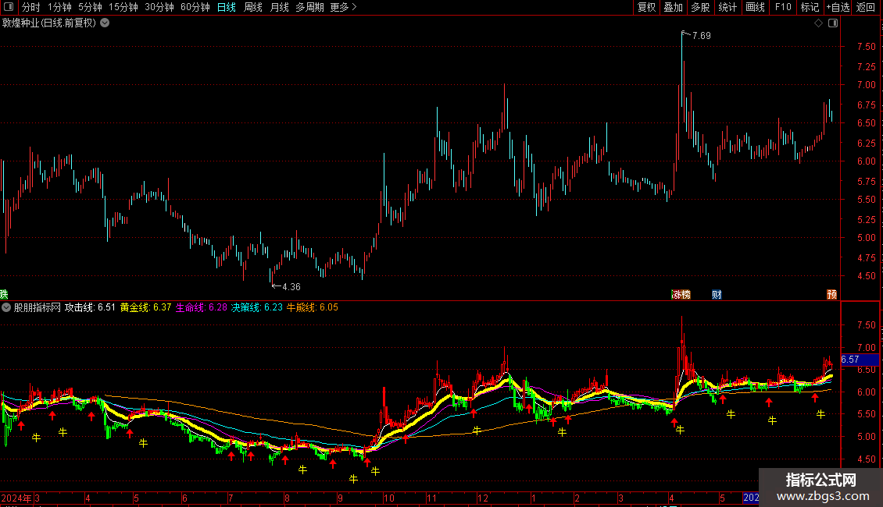Switch to 分时 intraday view

pyautogui.click(x=31, y=7)
